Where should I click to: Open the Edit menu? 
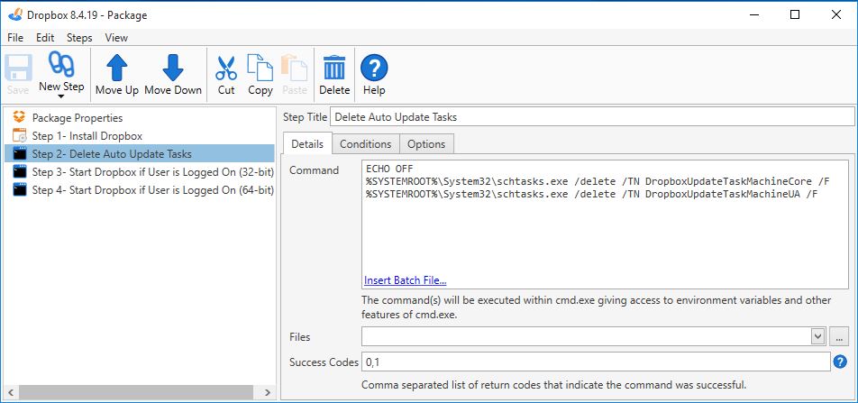[45, 38]
